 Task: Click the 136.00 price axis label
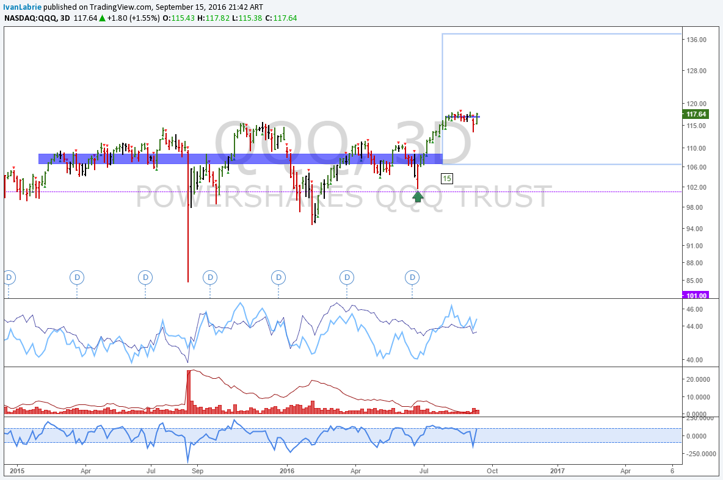pos(696,40)
